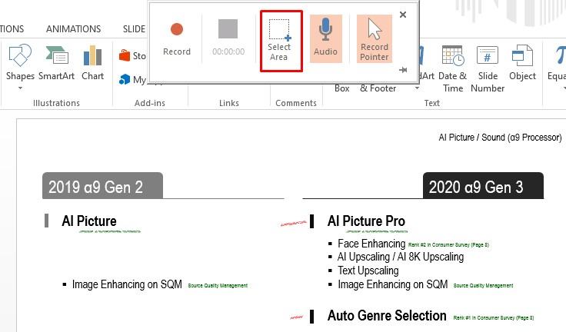Close the screen recording toolbar
566x332 pixels.
click(403, 15)
